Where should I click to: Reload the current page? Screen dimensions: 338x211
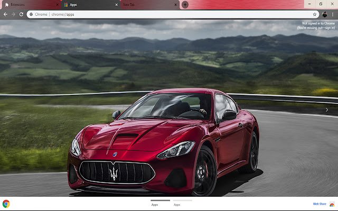click(21, 14)
